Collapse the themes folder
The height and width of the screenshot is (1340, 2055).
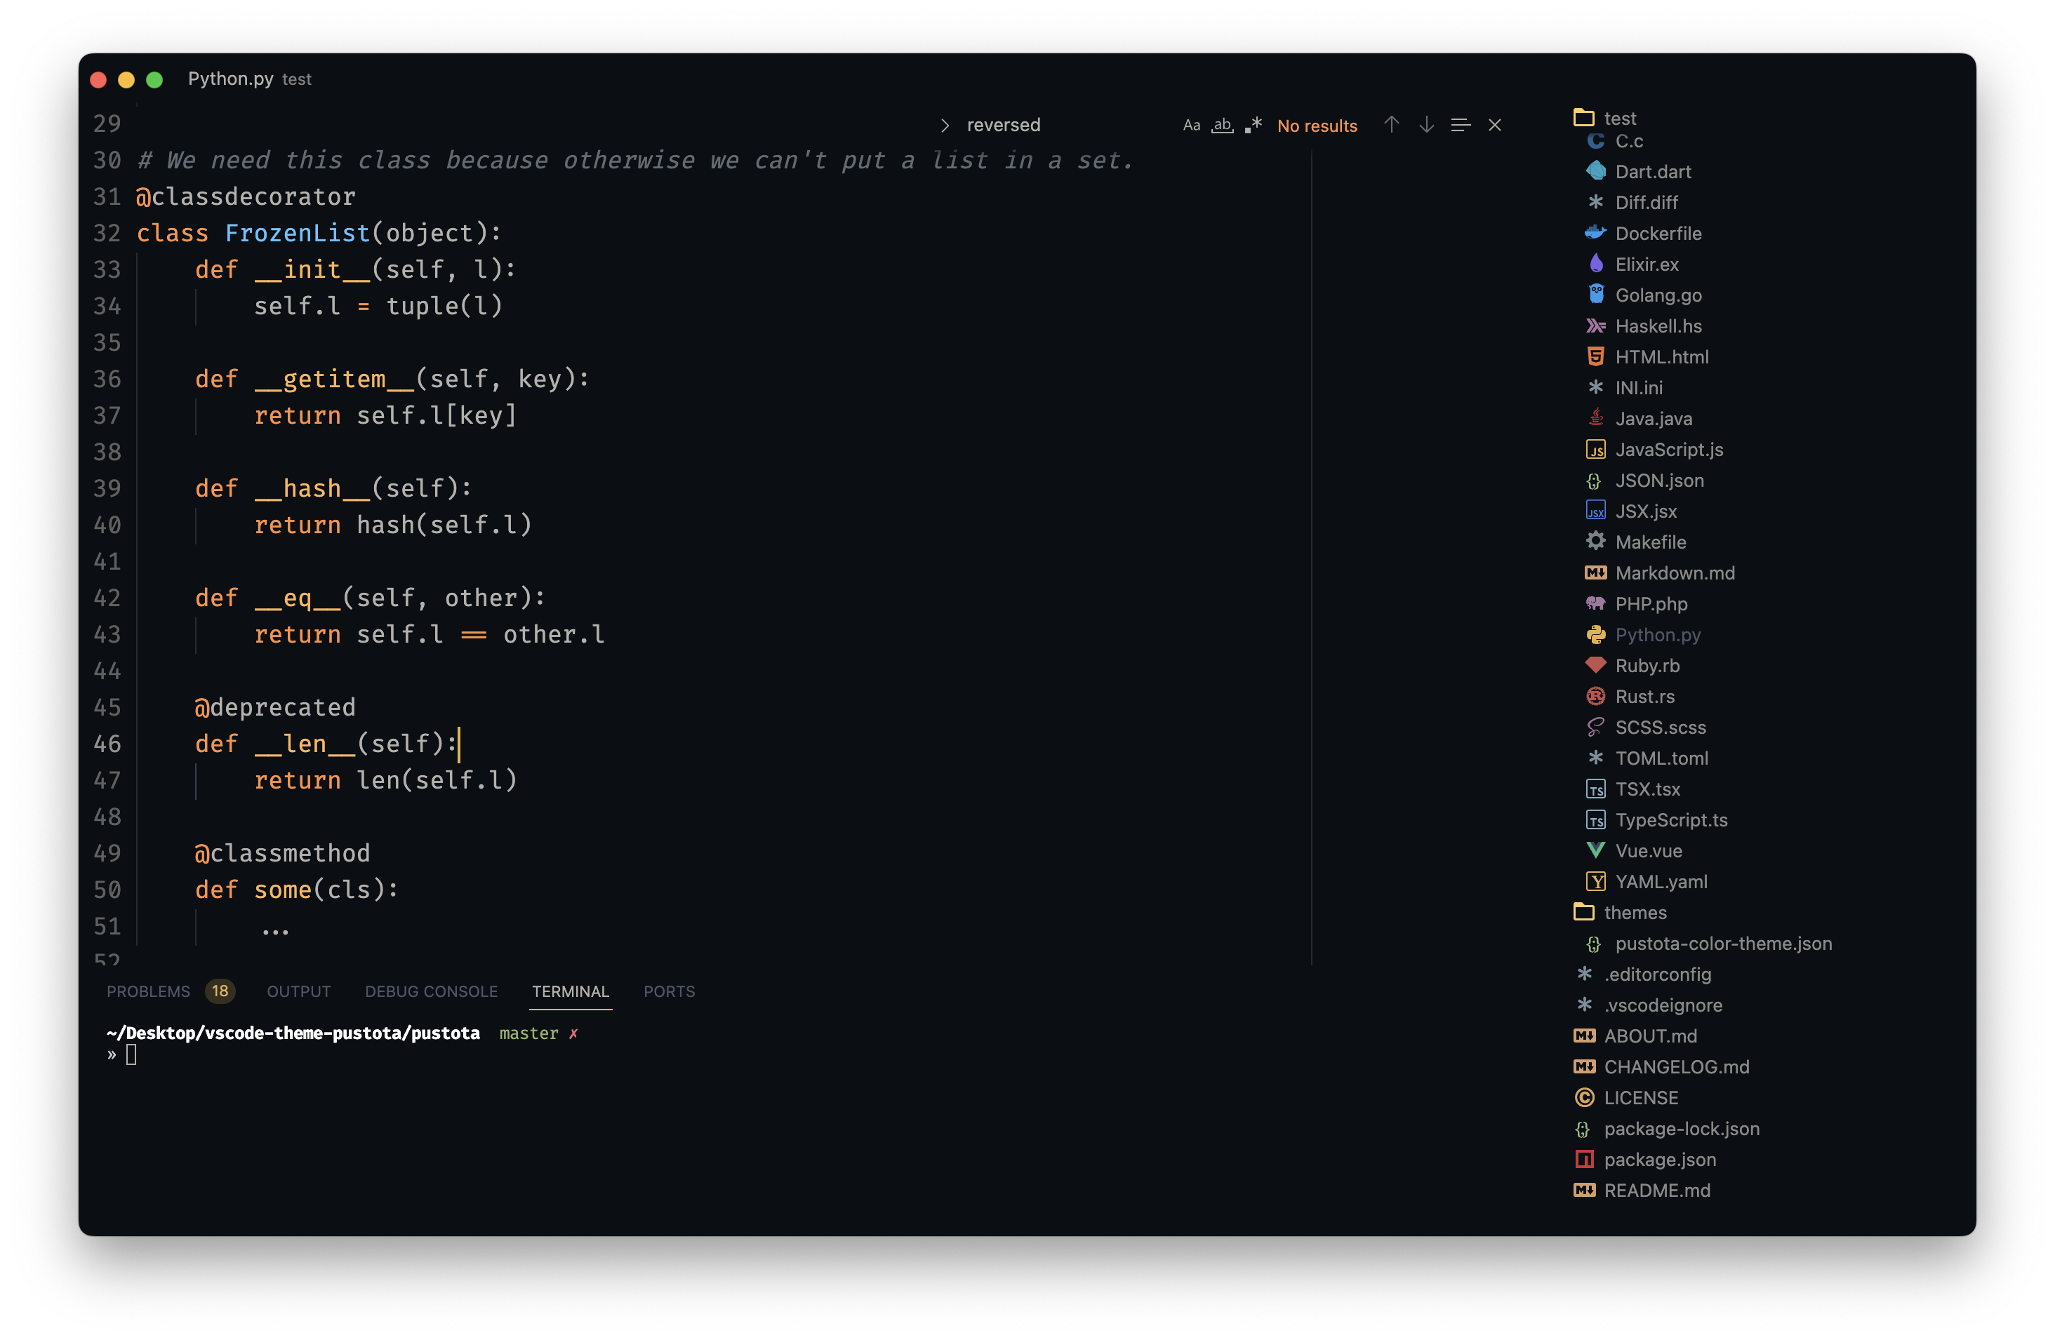click(1635, 912)
